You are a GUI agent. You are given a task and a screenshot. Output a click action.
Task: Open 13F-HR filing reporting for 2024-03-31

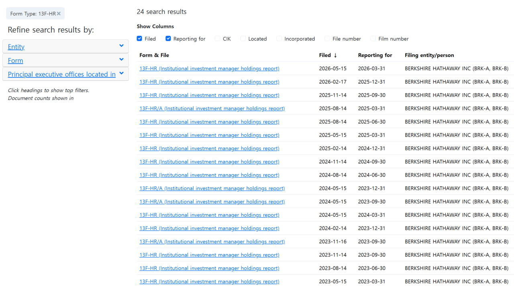[x=209, y=215]
